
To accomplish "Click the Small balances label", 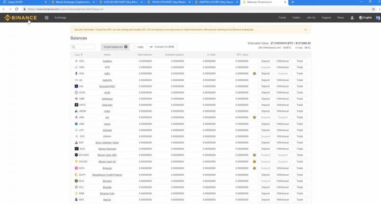I will 113,47.
